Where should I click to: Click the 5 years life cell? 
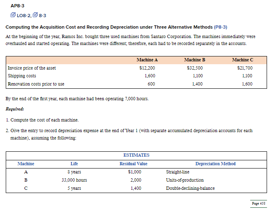coord(74,188)
